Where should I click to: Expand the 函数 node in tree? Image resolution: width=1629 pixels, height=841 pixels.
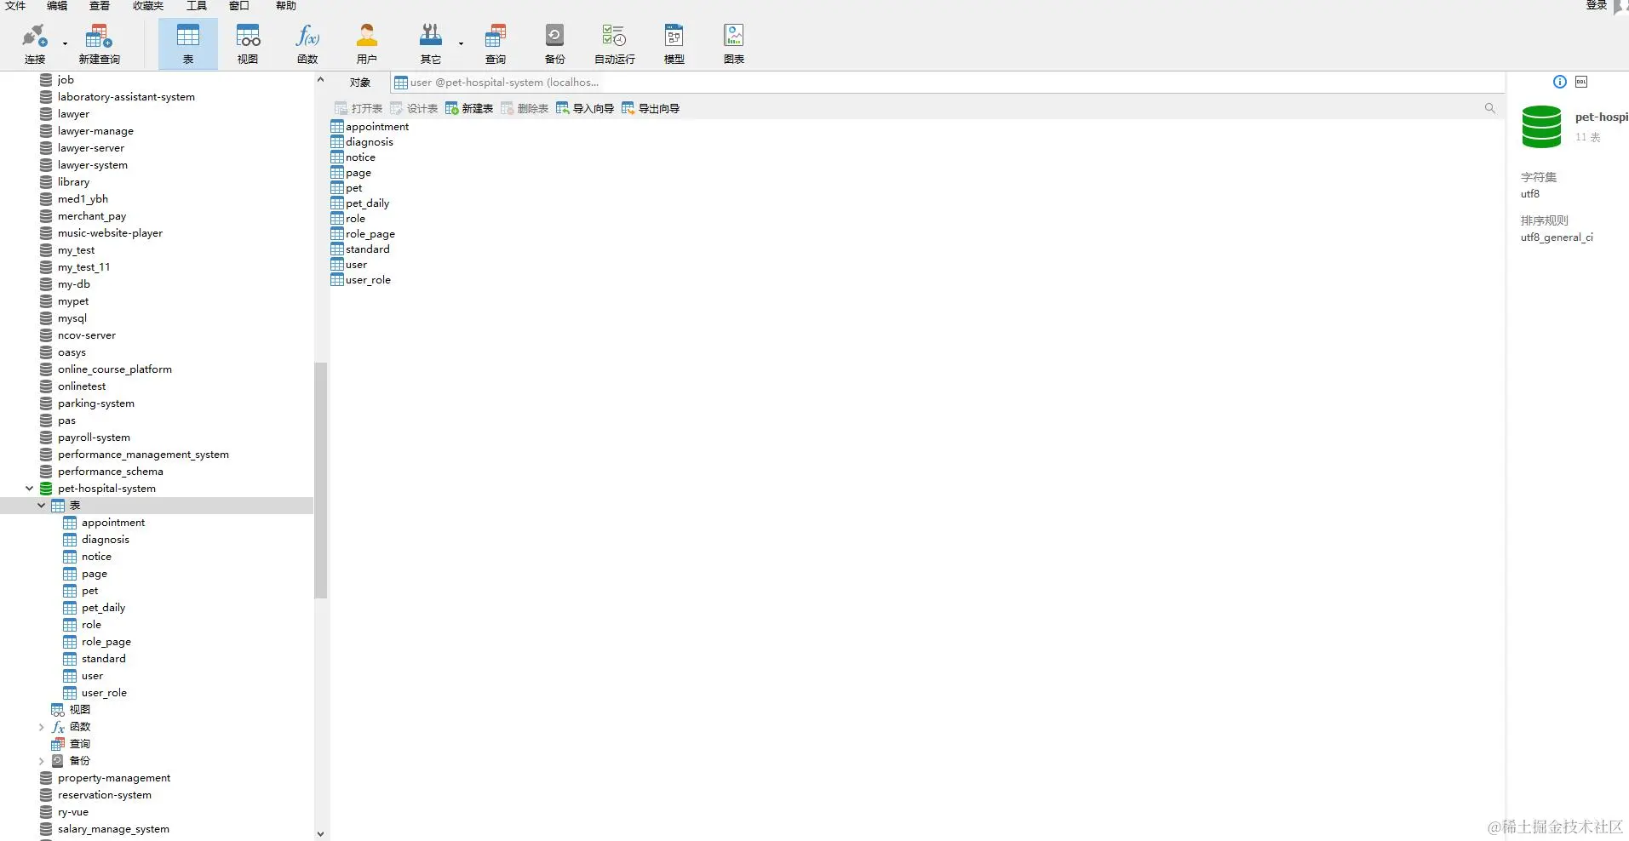[x=41, y=727]
